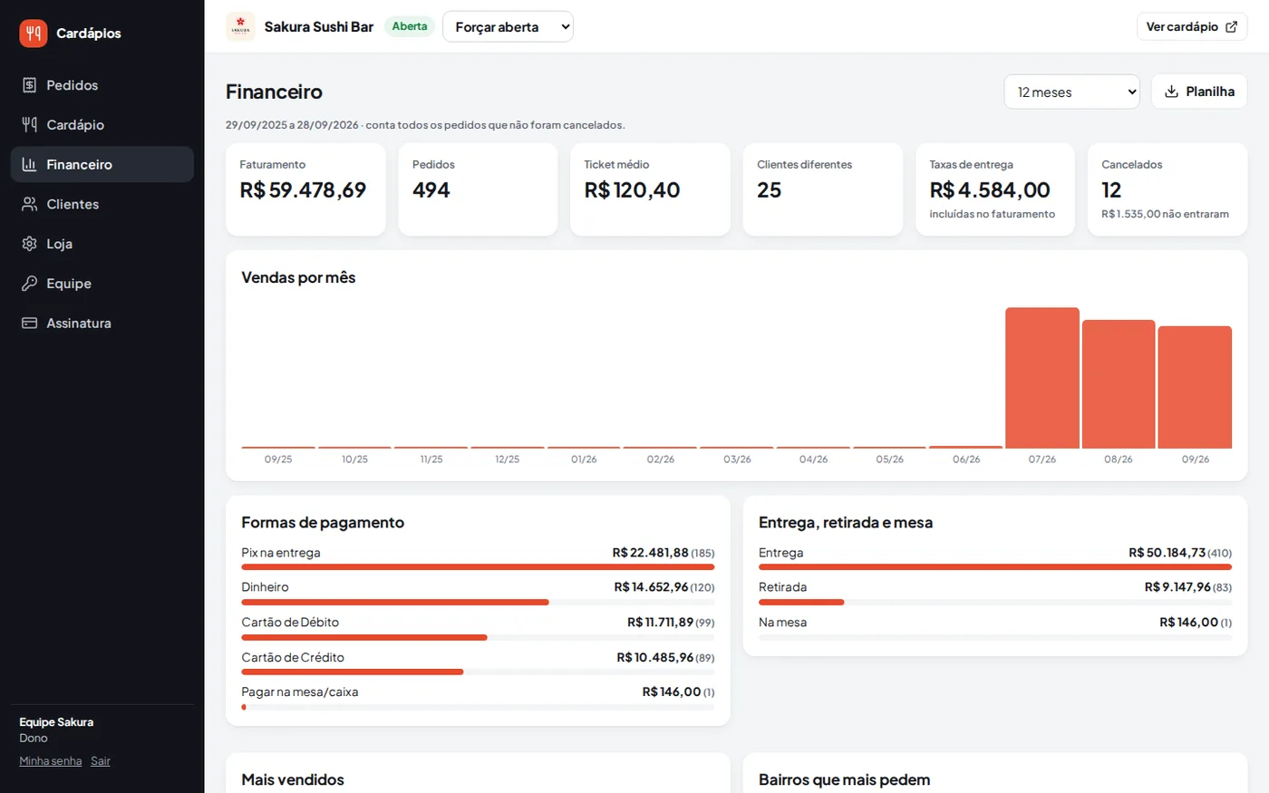Image resolution: width=1269 pixels, height=793 pixels.
Task: Click the Cardápio utensils icon in sidebar
Action: 29,125
